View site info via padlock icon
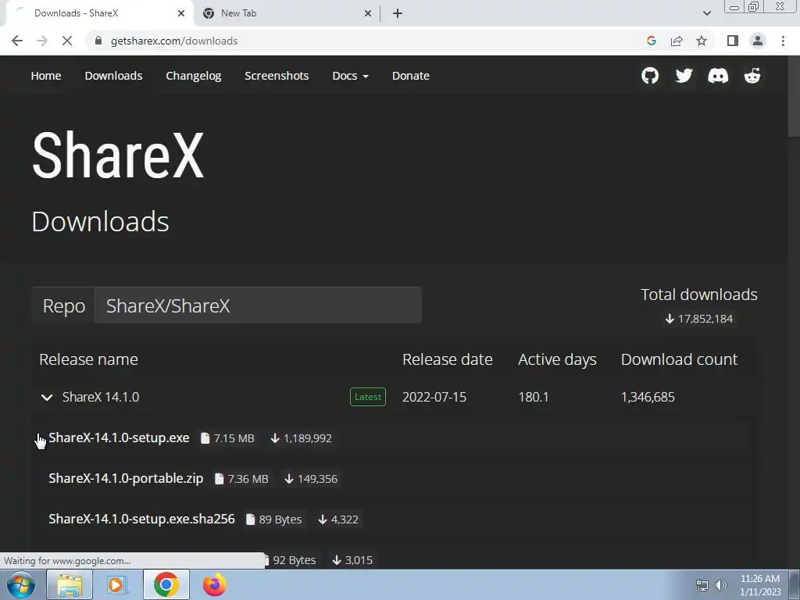The image size is (800, 600). [x=98, y=41]
